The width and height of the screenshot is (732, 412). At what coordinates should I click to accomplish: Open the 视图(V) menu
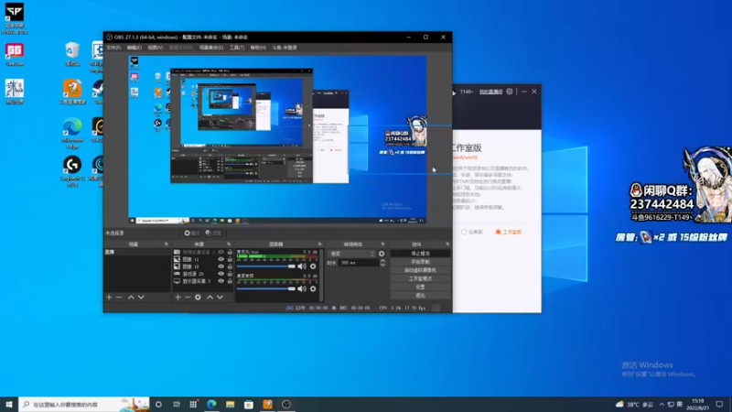(x=156, y=48)
